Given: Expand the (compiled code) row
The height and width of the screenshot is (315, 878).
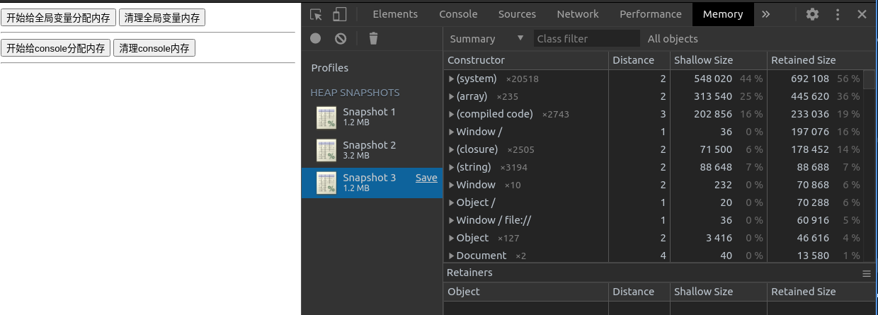Looking at the screenshot, I should (x=452, y=114).
